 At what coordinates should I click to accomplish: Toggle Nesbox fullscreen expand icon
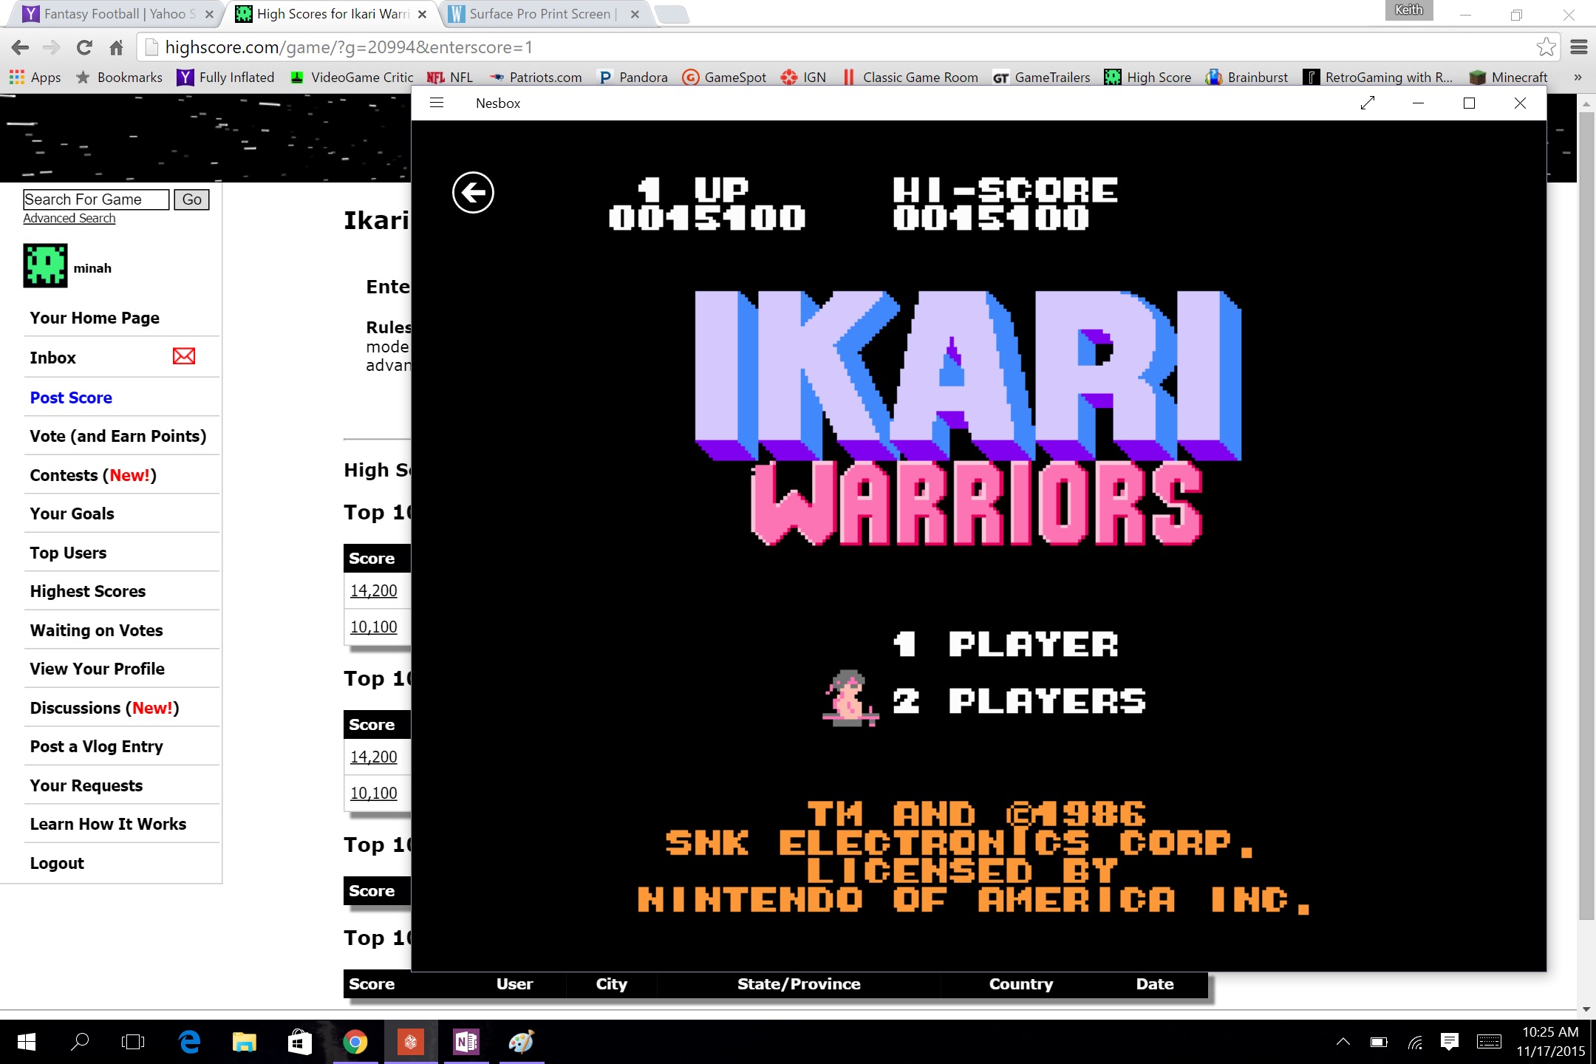click(1368, 103)
